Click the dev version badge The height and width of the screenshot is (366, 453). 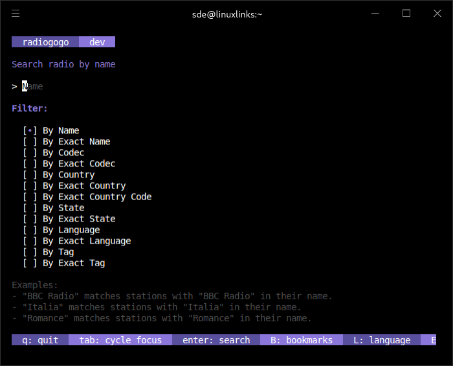pyautogui.click(x=97, y=42)
